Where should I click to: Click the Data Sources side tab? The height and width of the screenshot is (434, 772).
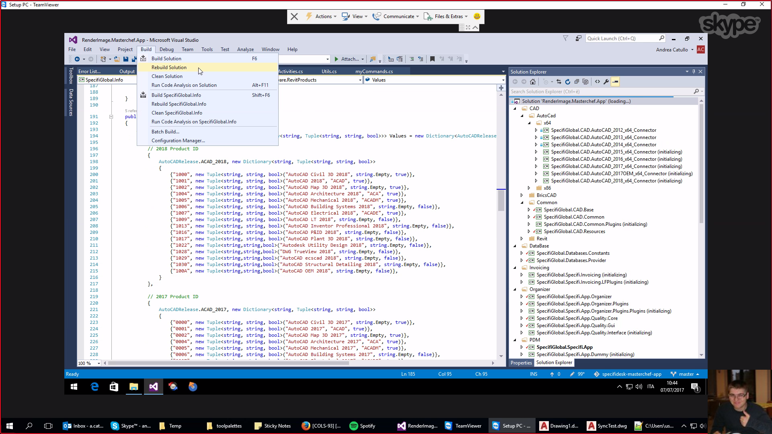tap(71, 102)
